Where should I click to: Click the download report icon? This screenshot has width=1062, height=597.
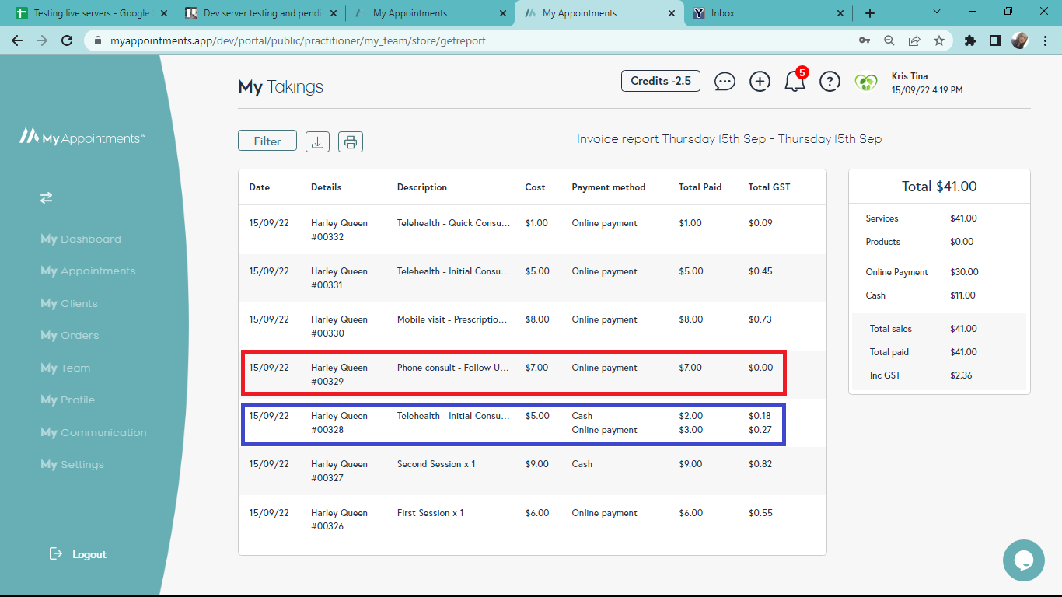317,141
